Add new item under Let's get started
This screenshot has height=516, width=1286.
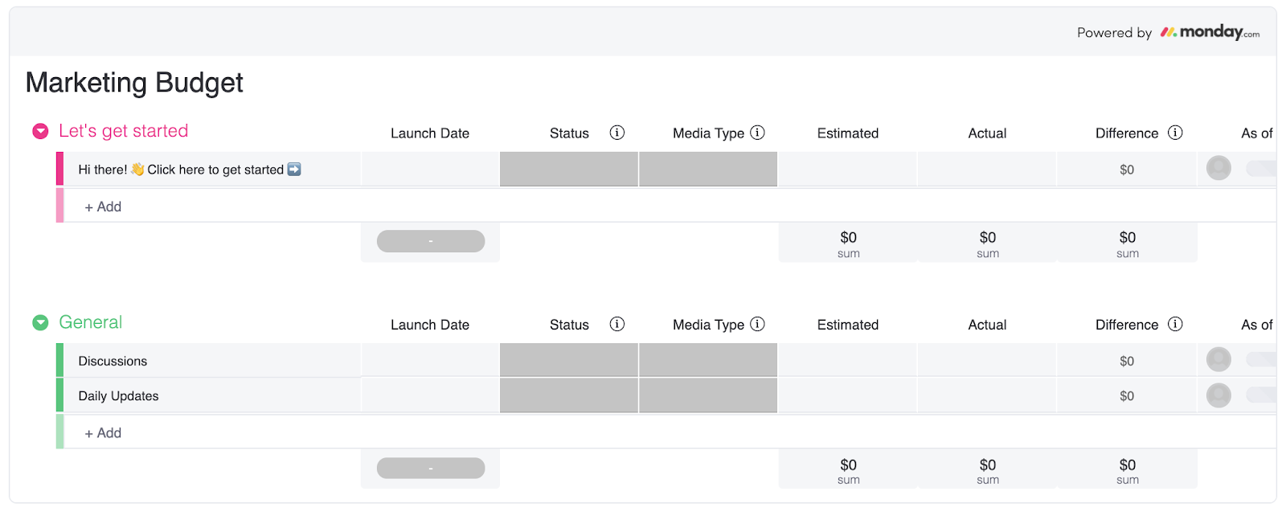point(103,207)
